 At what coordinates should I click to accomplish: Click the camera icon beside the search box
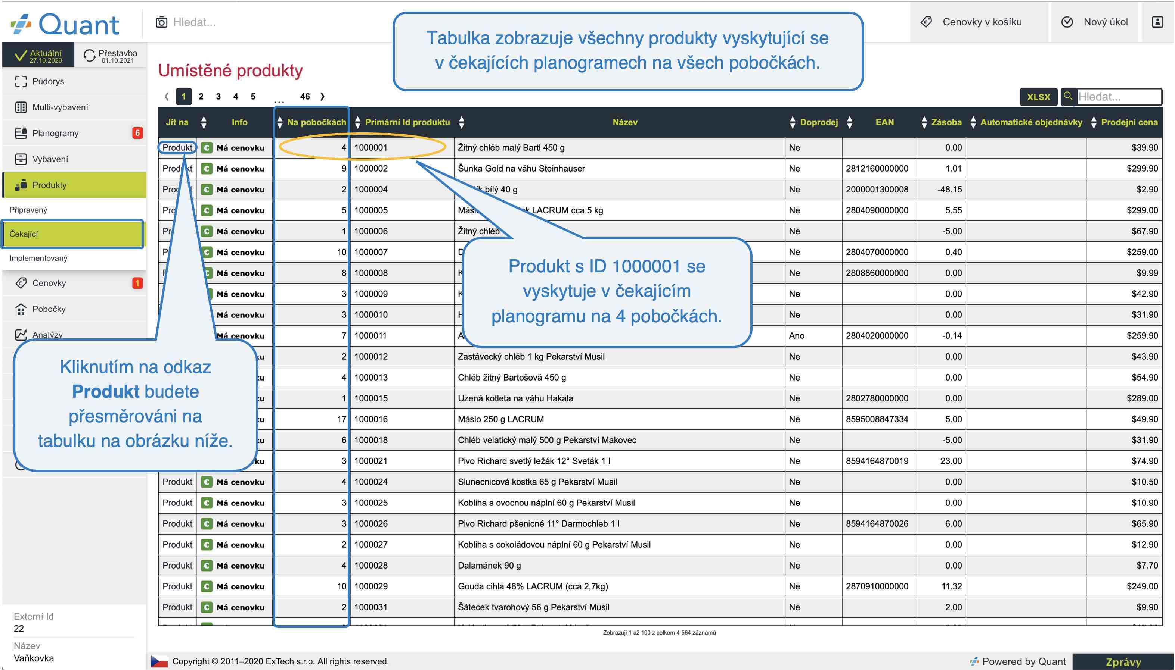161,22
